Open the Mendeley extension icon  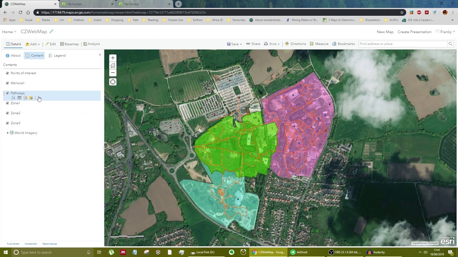(427, 12)
